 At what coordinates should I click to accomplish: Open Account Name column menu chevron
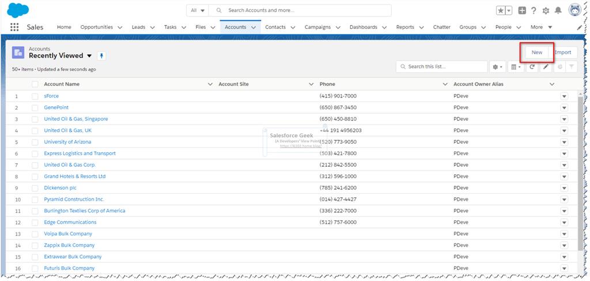[x=210, y=84]
